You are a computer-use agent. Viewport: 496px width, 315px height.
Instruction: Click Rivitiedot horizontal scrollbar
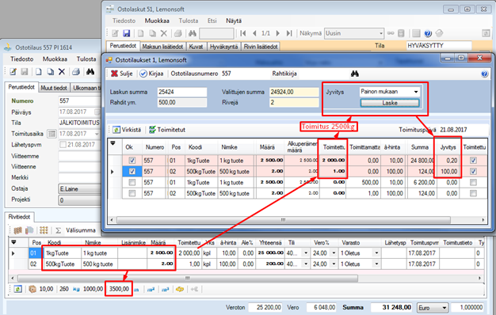pyautogui.click(x=188, y=278)
